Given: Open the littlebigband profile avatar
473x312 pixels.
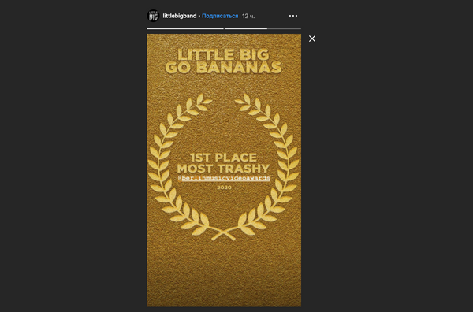Looking at the screenshot, I should 153,16.
